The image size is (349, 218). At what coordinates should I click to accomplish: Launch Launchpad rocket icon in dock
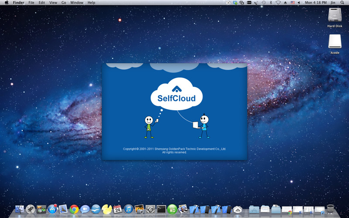pyautogui.click(x=31, y=209)
